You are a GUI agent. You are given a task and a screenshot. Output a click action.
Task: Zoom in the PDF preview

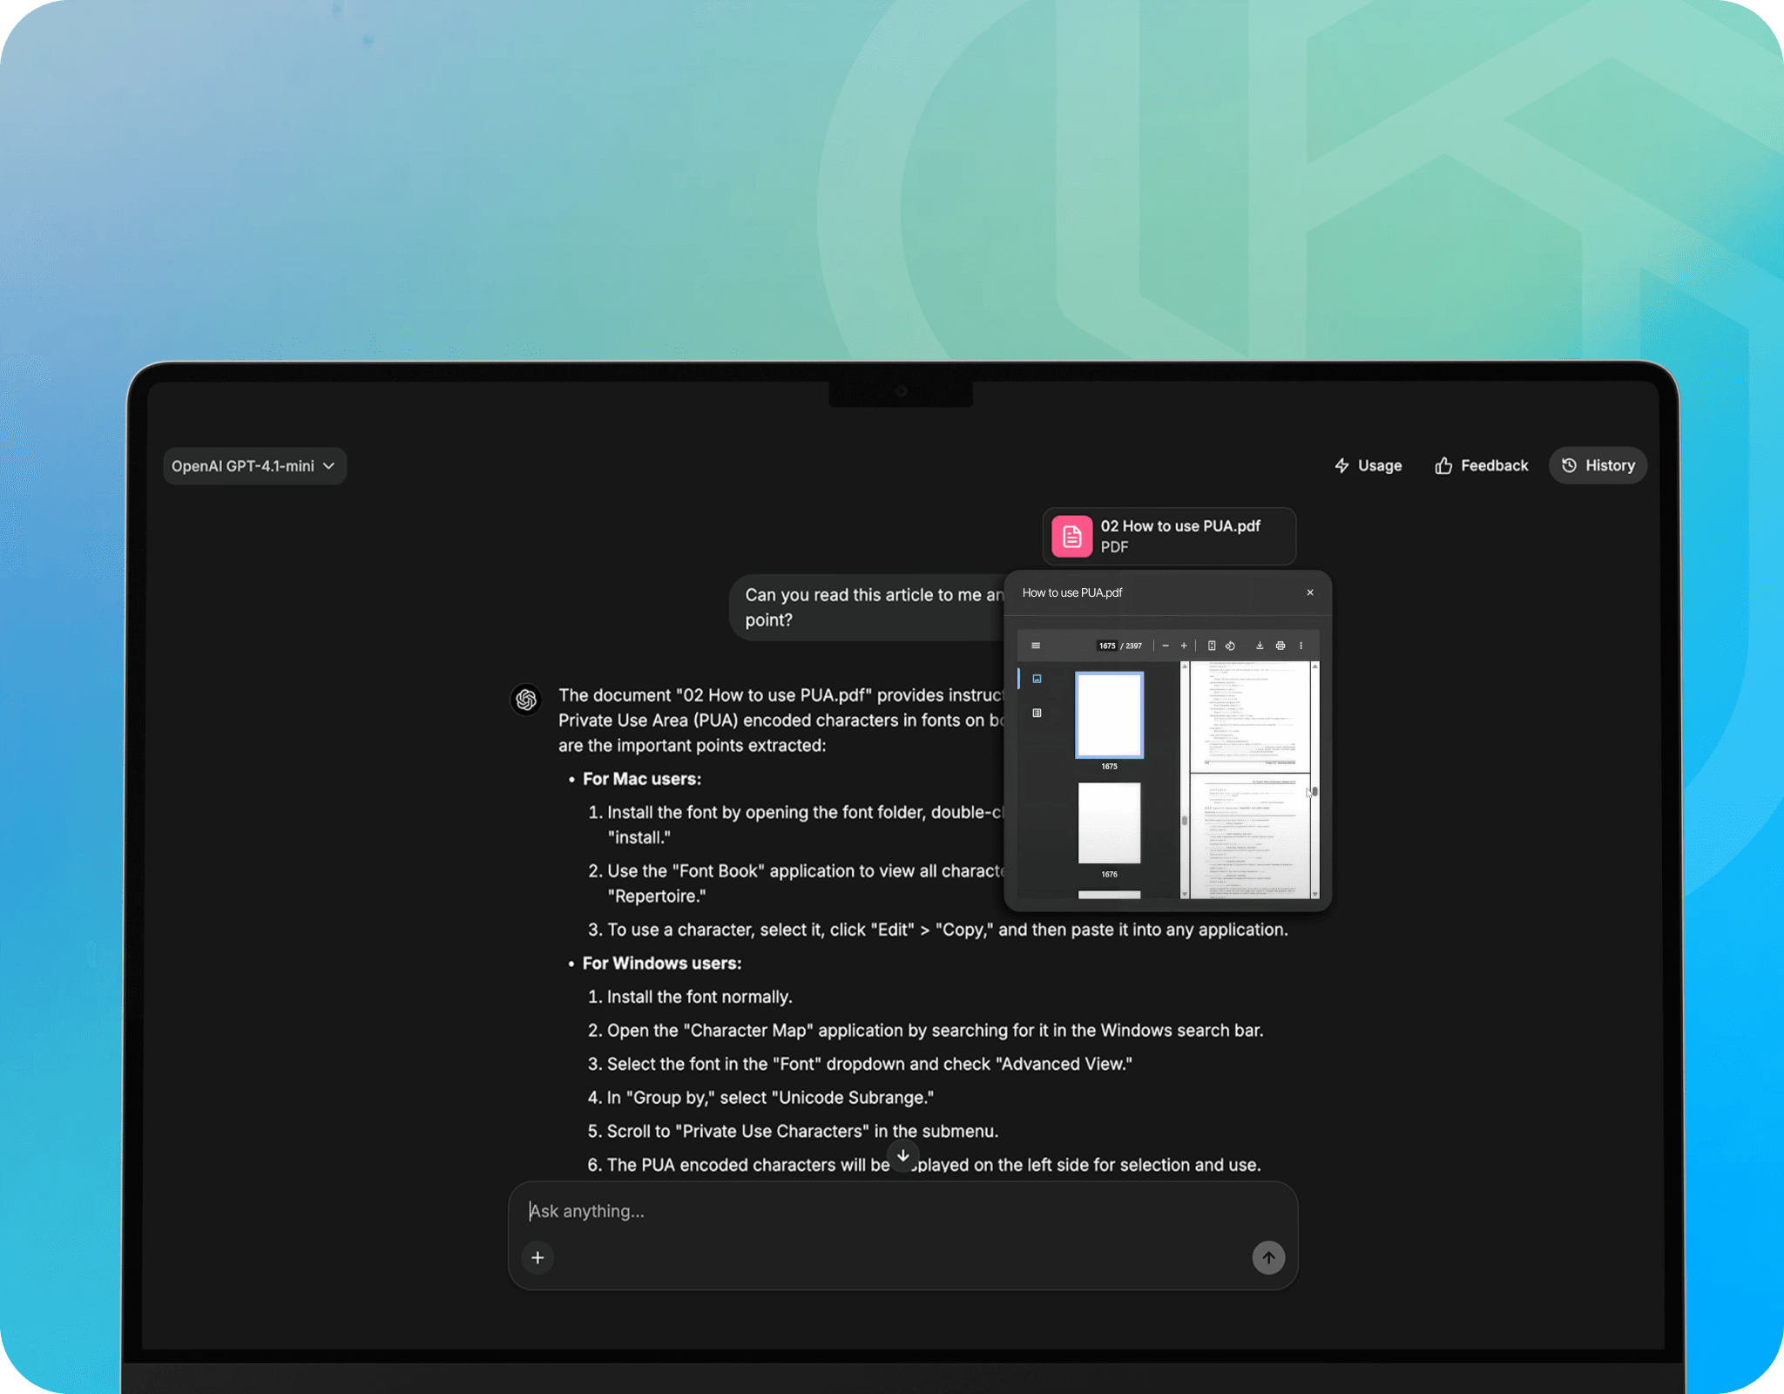(1184, 646)
